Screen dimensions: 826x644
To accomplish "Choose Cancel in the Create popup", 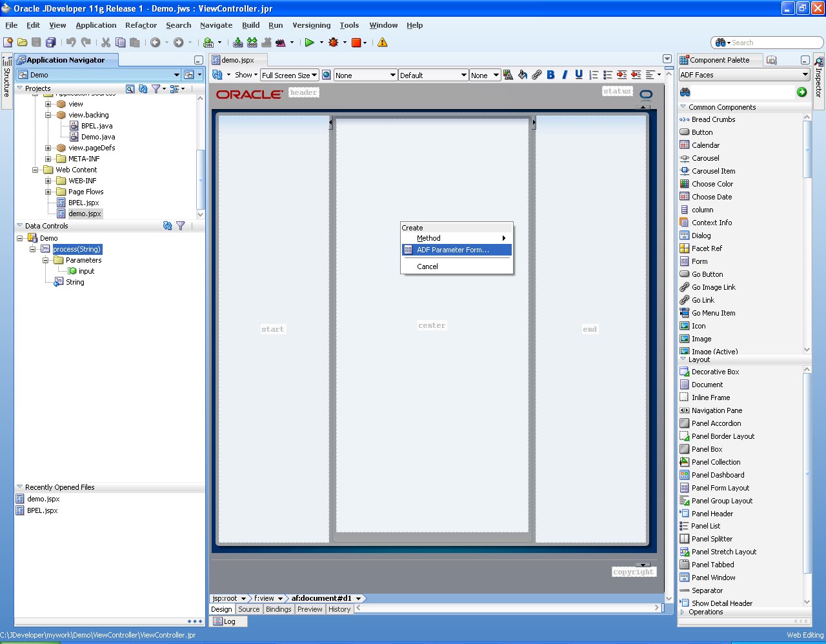I will point(457,267).
